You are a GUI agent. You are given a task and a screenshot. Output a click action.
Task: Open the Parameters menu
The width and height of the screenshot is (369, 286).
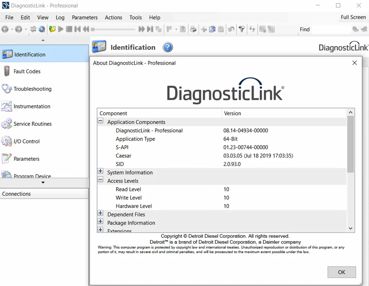(85, 18)
